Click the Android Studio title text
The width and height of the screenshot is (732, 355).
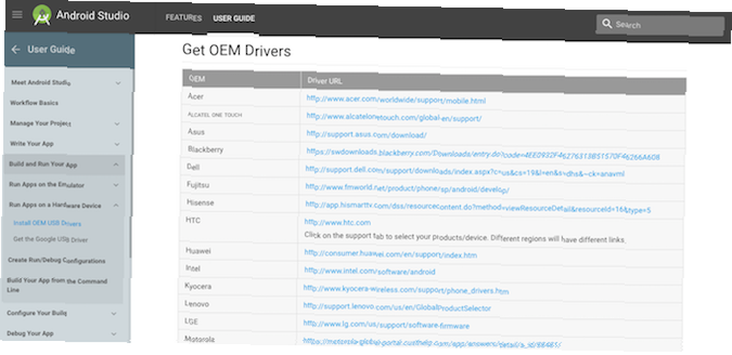pyautogui.click(x=92, y=15)
